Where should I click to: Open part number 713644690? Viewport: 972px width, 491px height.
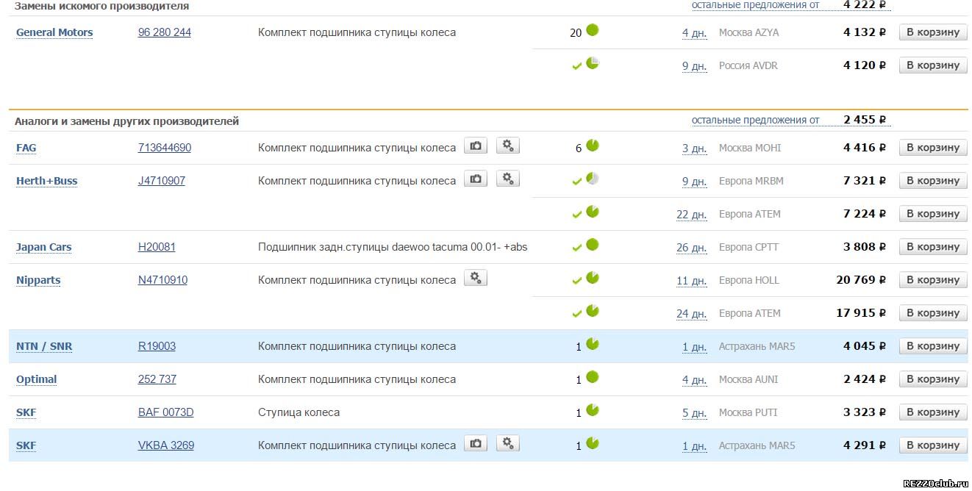165,148
